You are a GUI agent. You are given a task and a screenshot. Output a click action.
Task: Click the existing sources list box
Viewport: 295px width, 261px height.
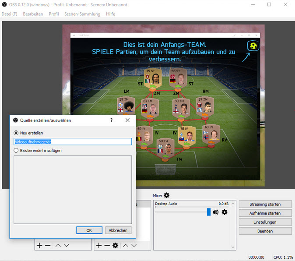(x=73, y=190)
